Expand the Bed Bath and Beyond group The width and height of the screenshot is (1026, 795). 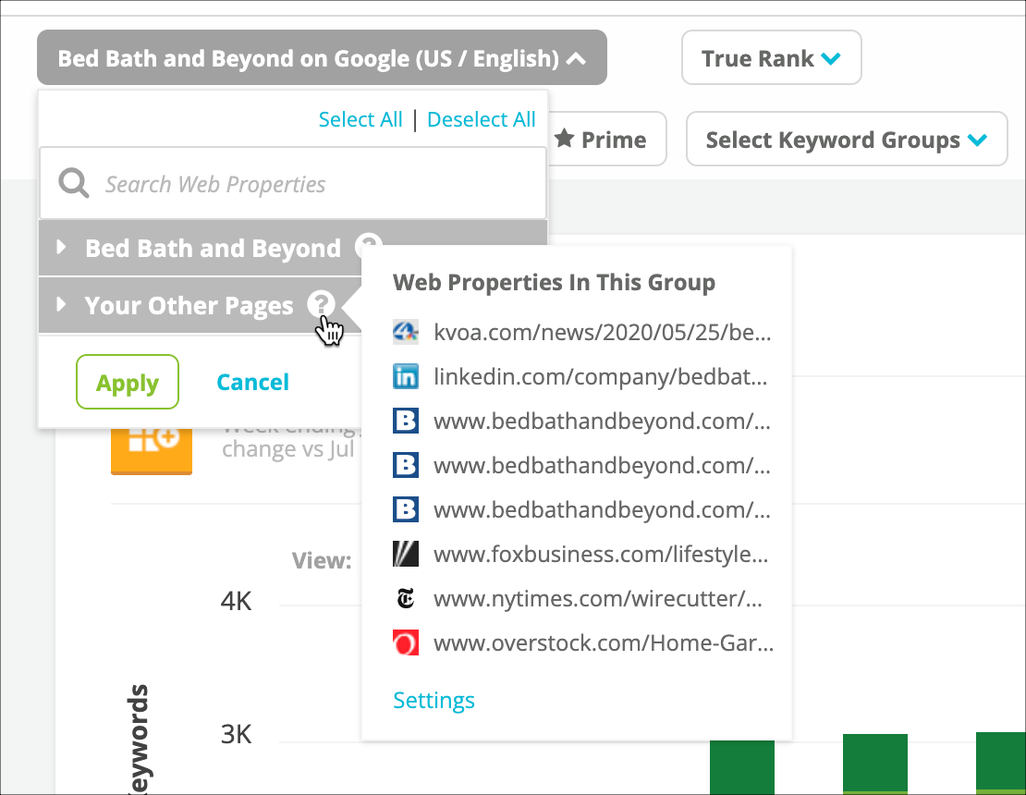coord(61,248)
